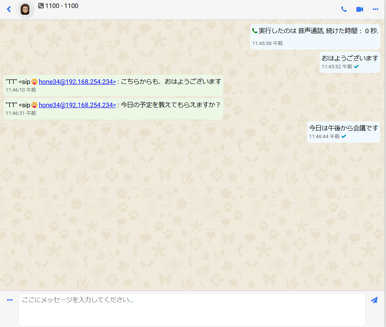
Task: Click the read checkmark under 今日は午後から会議です
Action: tap(344, 136)
